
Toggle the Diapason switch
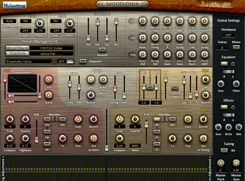click(x=82, y=61)
